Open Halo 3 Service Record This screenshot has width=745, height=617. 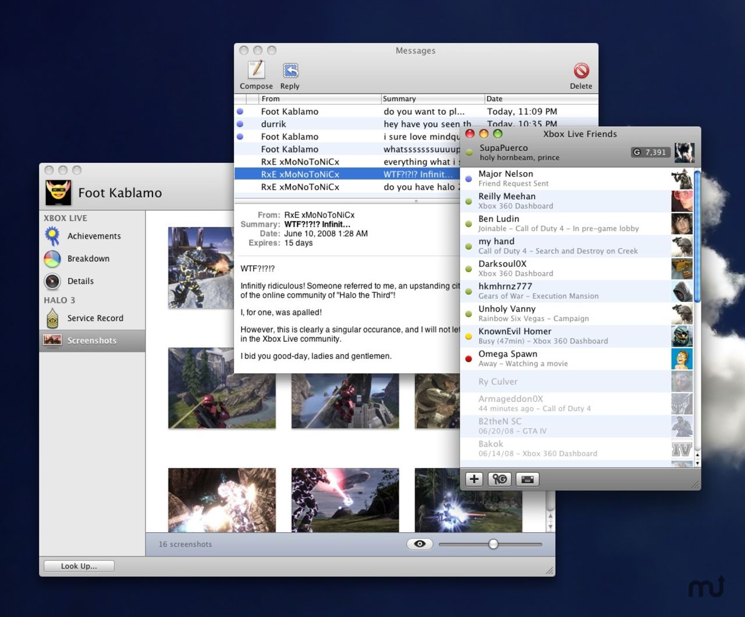pos(95,319)
